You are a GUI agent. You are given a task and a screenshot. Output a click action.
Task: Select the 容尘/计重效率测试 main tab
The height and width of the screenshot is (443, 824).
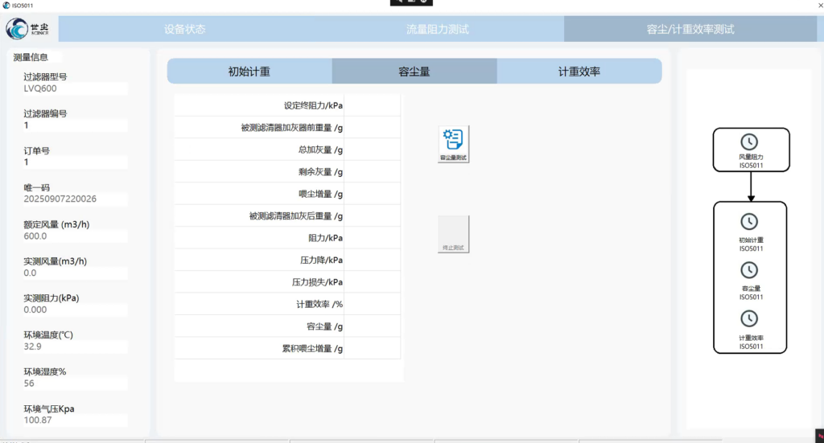coord(690,29)
